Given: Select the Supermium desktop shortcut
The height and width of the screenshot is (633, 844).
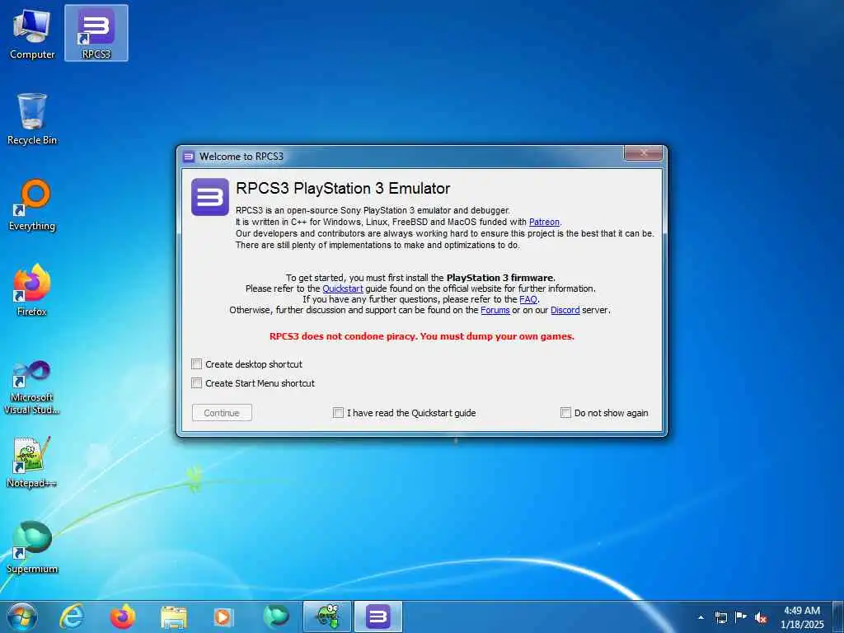Looking at the screenshot, I should (x=32, y=547).
